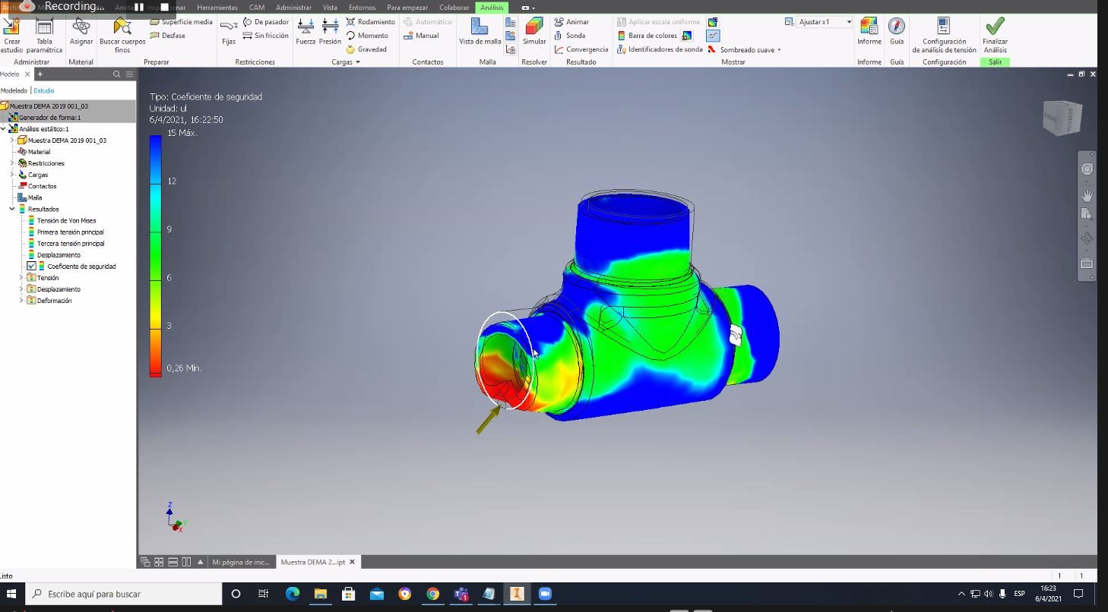Click Finalizar Análisis checkmark
This screenshot has width=1108, height=612.
pos(995,35)
